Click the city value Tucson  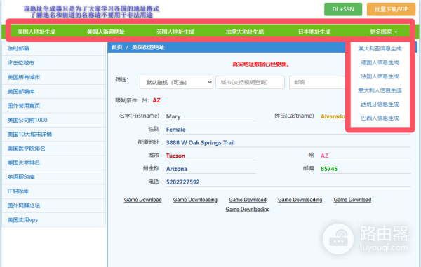175,156
